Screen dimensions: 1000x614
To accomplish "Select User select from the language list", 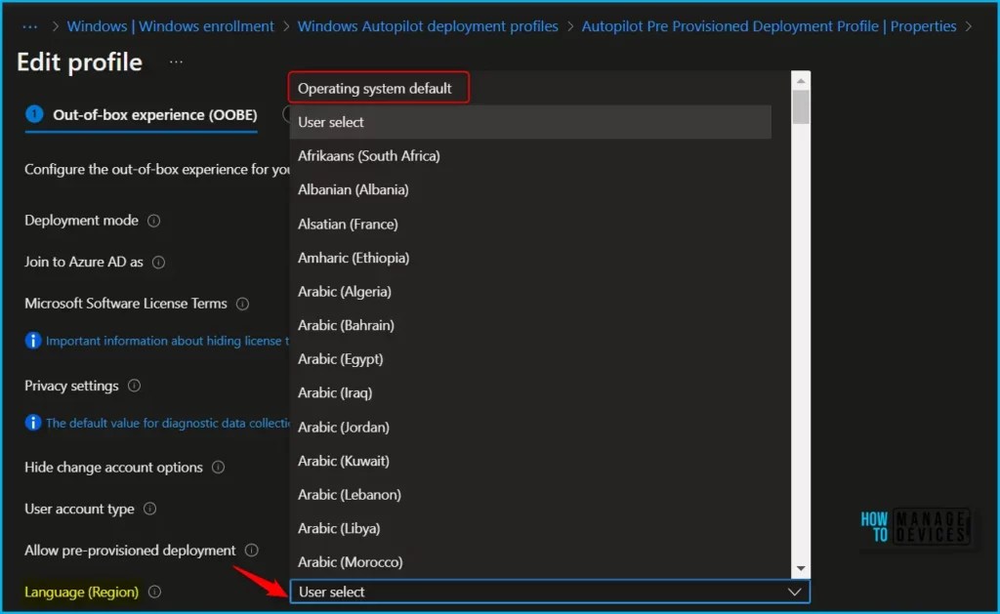I will click(x=332, y=122).
